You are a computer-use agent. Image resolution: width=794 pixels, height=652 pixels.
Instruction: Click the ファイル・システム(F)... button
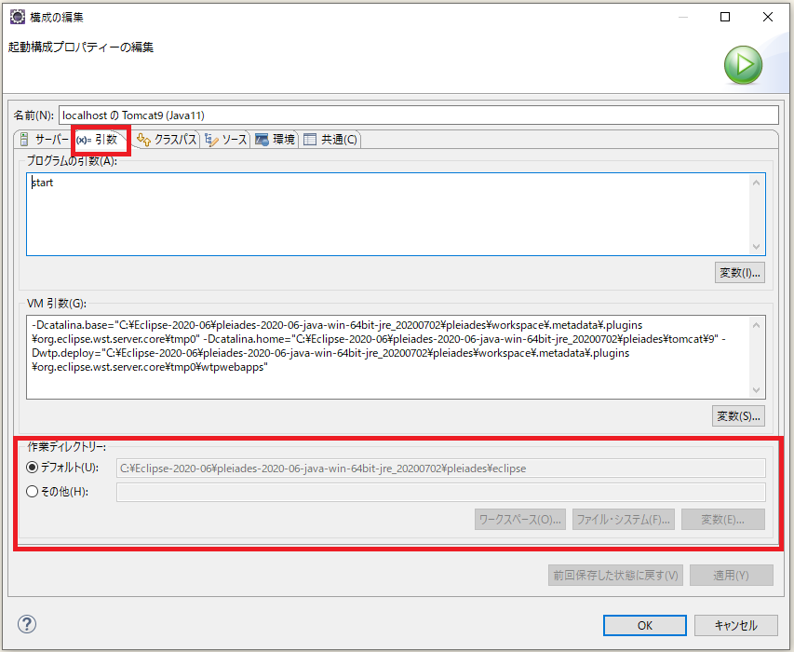[624, 519]
